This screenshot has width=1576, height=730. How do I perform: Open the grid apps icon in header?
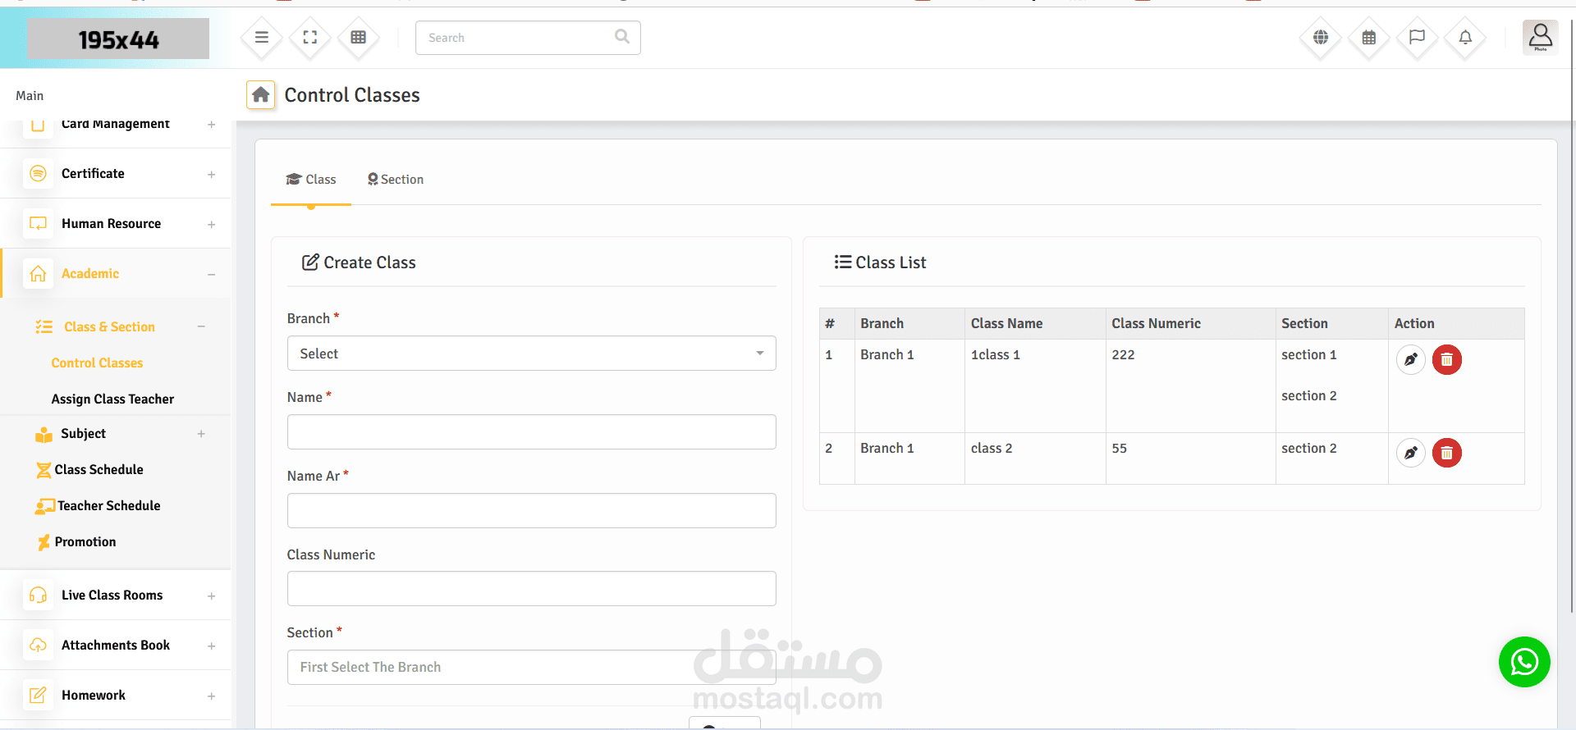359,38
